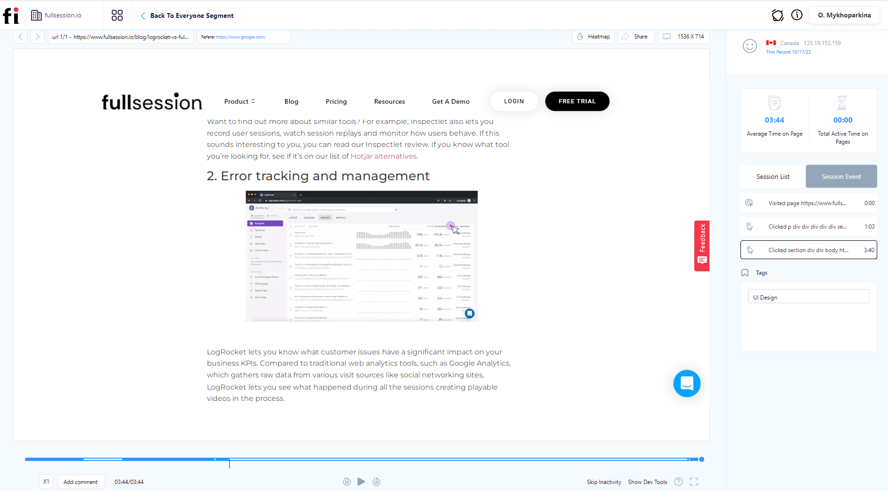Screen dimensions: 888x491
Task: Open the Get A Demo menu item
Action: point(451,101)
